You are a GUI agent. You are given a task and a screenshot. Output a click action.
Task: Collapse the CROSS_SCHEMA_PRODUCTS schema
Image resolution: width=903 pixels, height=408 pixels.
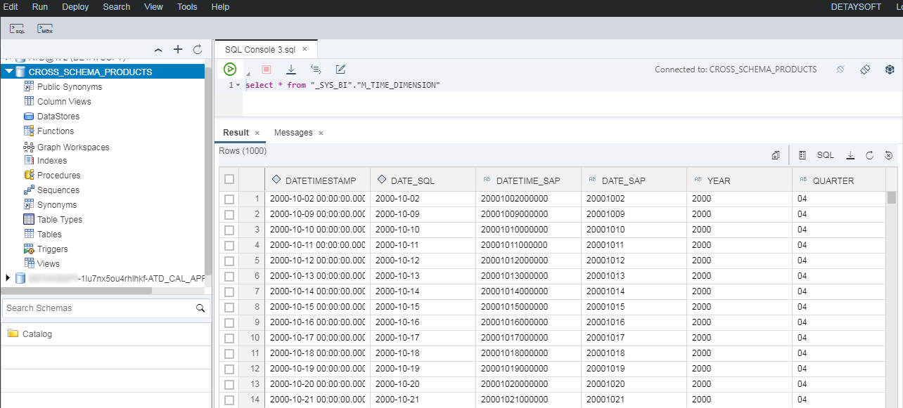(x=9, y=71)
